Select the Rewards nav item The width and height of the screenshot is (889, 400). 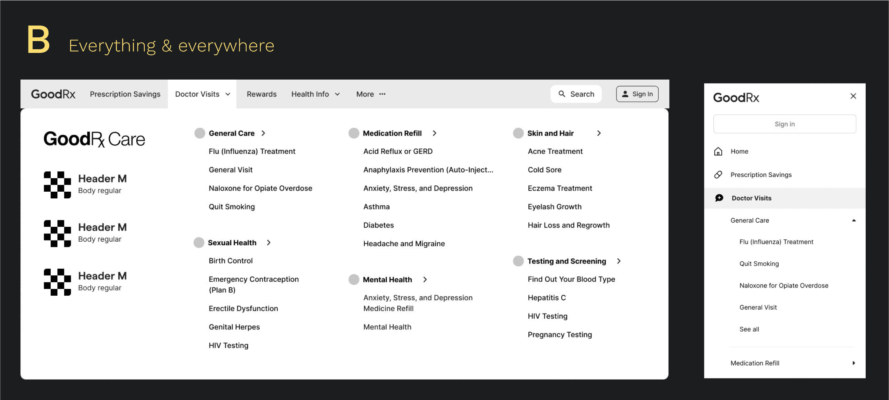click(x=262, y=94)
